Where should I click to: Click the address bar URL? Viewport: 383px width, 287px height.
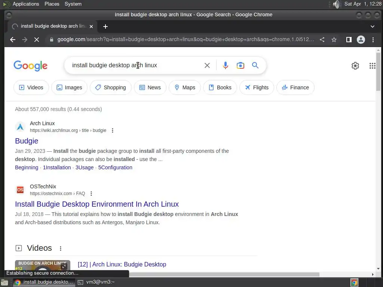coord(186,40)
